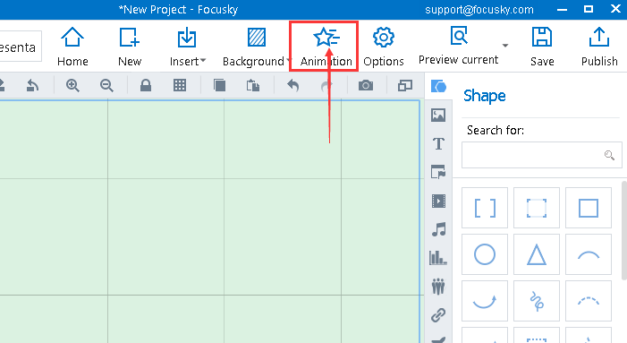627x343 pixels.
Task: Open the Link chain sidebar icon
Action: [x=438, y=315]
